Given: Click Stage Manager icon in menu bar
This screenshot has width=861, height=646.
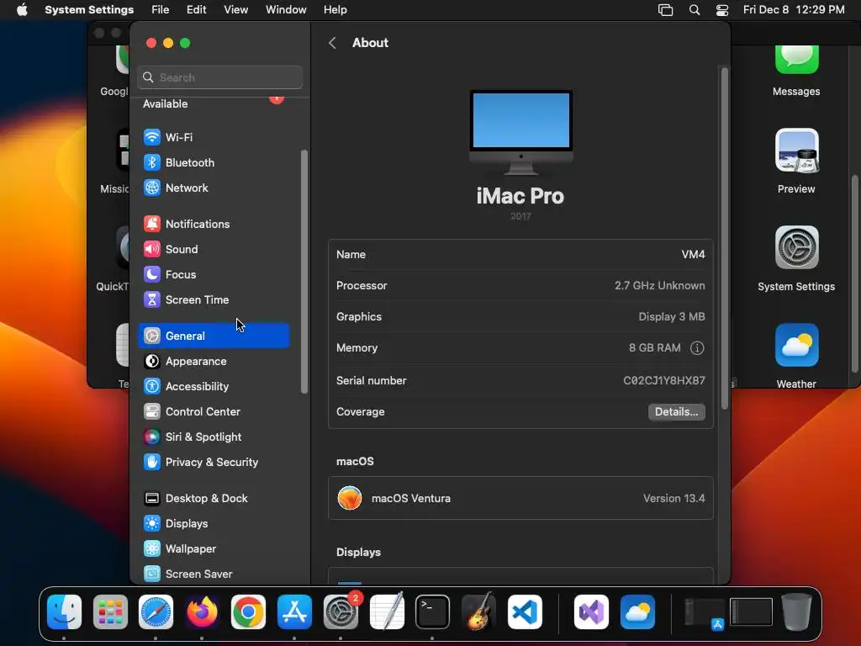Looking at the screenshot, I should (666, 10).
